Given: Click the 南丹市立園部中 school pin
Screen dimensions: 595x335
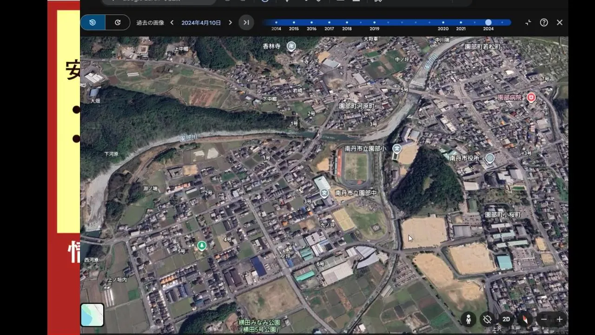Looking at the screenshot, I should point(324,193).
